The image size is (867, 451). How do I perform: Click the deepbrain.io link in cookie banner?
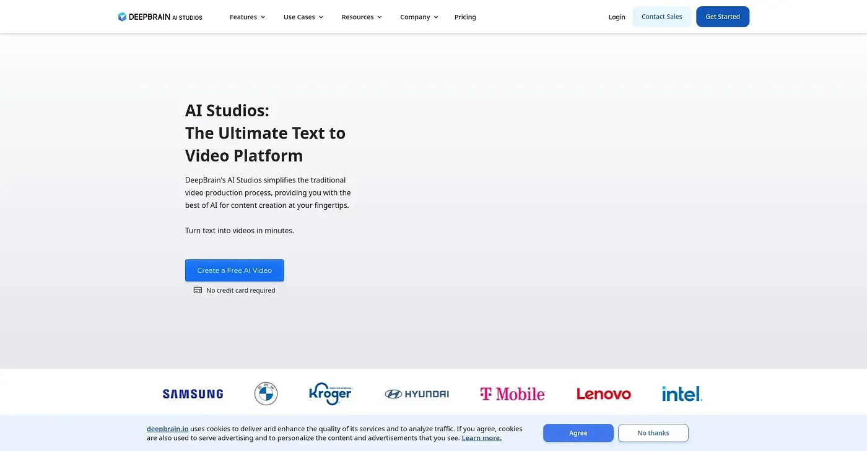167,429
